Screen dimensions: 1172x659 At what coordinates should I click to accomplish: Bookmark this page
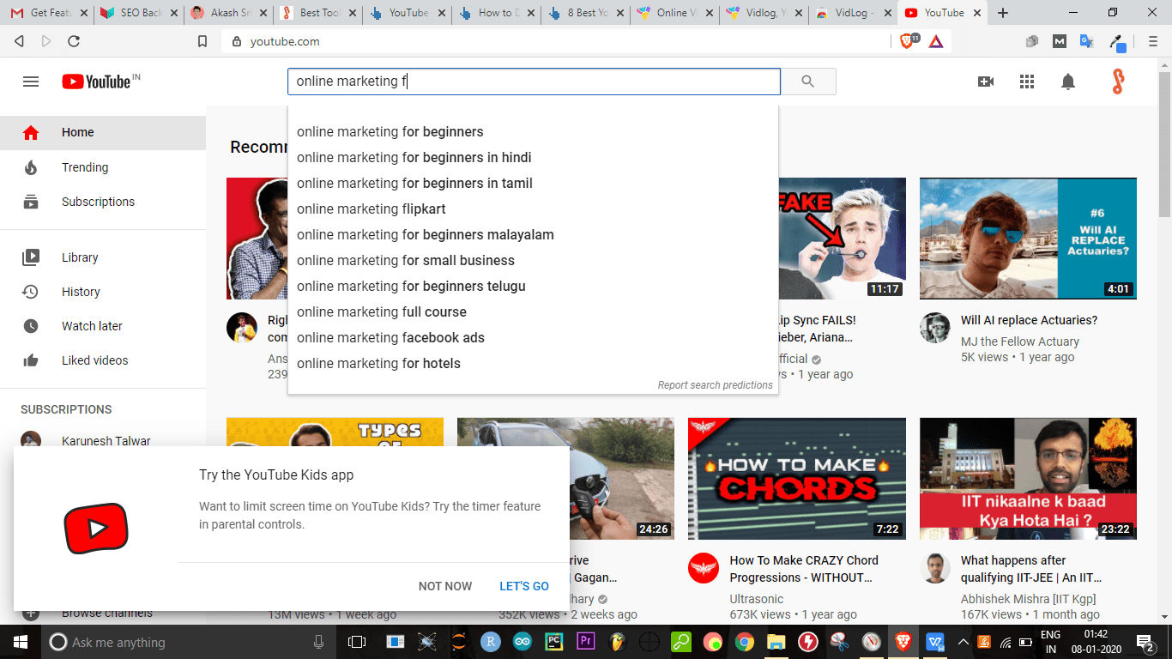click(x=202, y=41)
